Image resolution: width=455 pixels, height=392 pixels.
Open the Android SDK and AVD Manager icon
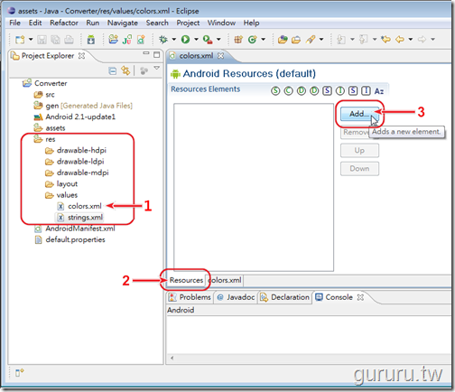[90, 40]
